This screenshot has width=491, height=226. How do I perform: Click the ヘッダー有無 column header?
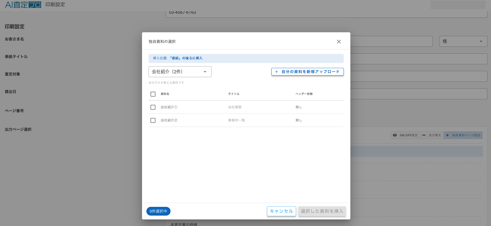point(304,94)
